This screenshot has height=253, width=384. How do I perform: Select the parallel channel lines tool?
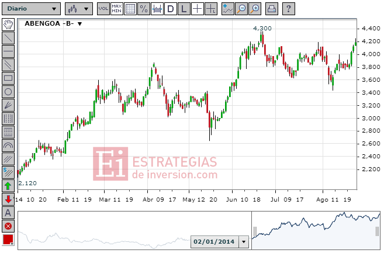[8, 65]
